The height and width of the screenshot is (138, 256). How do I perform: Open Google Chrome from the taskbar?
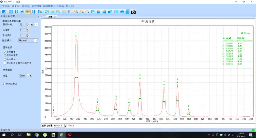coord(37,135)
